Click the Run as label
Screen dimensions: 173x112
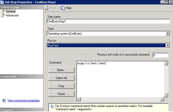point(52,41)
